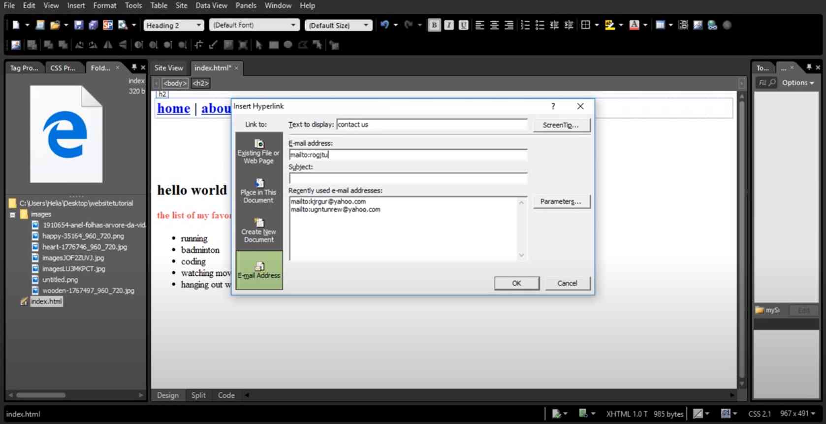Click the ScreenTip... button
This screenshot has width=826, height=424.
pos(561,125)
